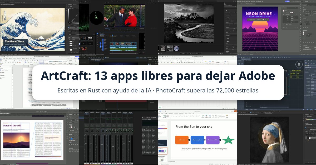Choose the Selection tool in the video editor timeline toolbar

[97, 34]
